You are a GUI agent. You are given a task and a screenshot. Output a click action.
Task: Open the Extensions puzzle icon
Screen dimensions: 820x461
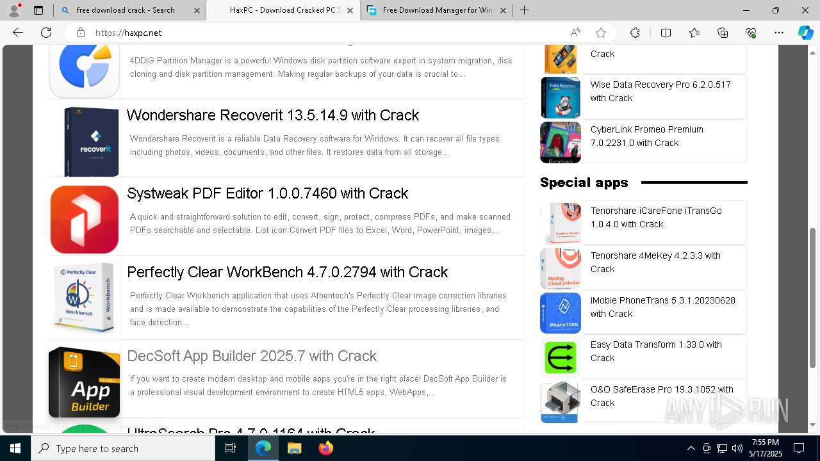coord(635,33)
